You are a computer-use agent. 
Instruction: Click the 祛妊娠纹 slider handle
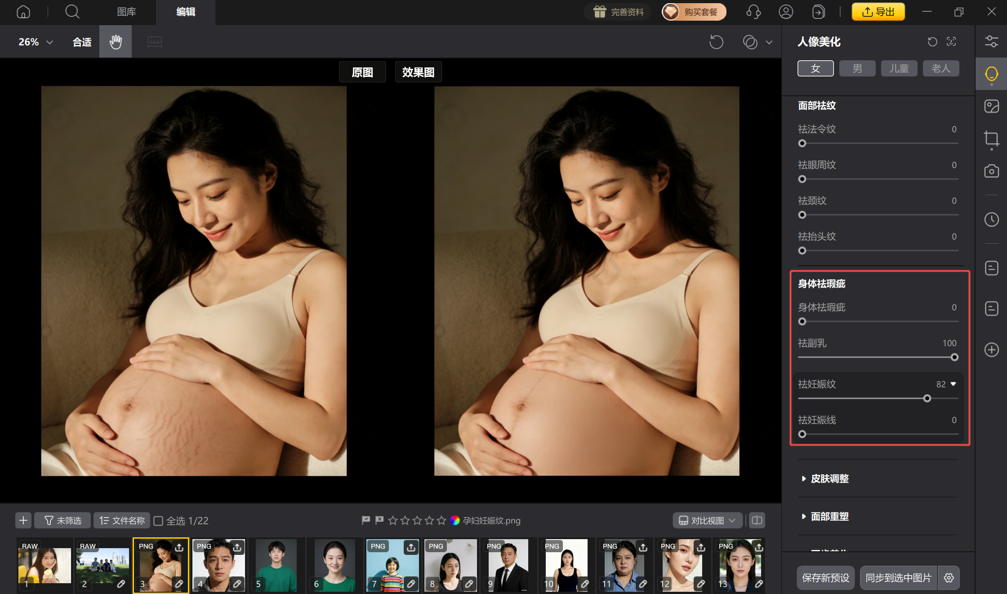(927, 398)
